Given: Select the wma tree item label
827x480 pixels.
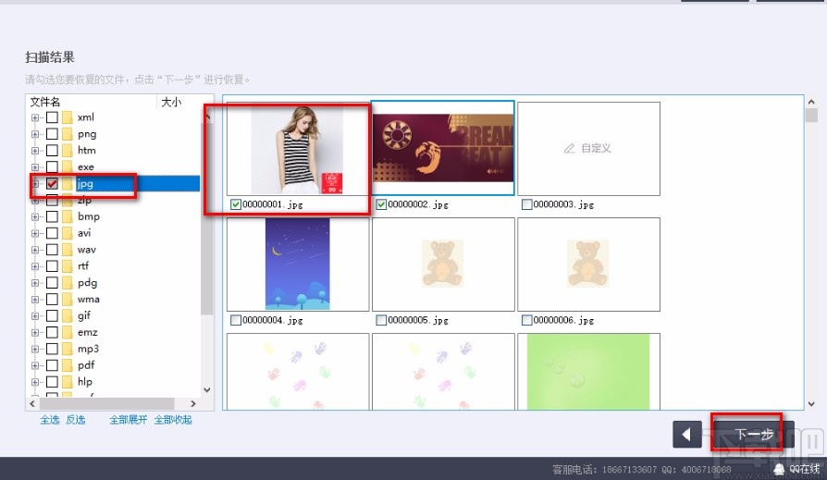Looking at the screenshot, I should 88,299.
